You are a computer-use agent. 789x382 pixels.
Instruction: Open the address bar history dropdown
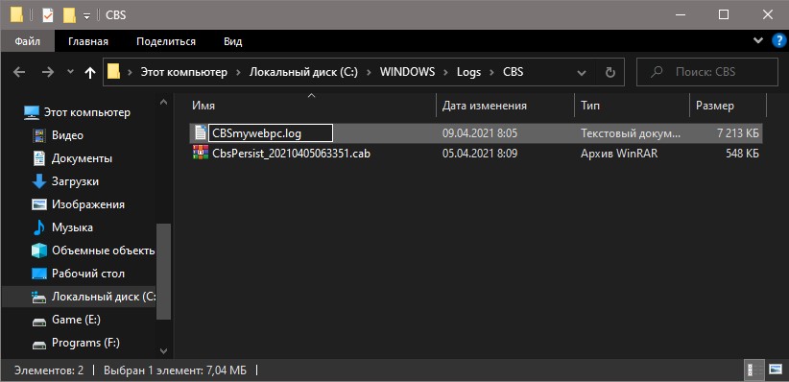pyautogui.click(x=582, y=73)
